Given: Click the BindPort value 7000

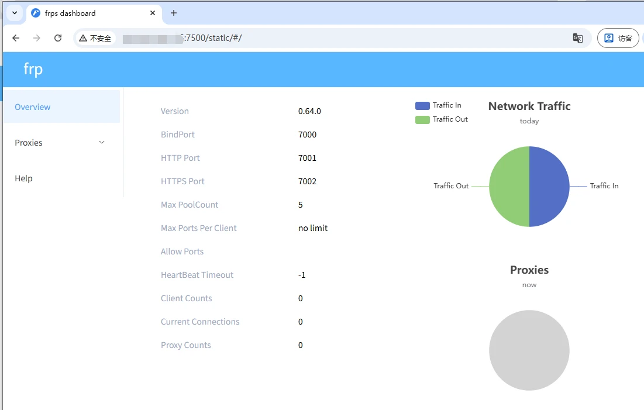Looking at the screenshot, I should 307,135.
